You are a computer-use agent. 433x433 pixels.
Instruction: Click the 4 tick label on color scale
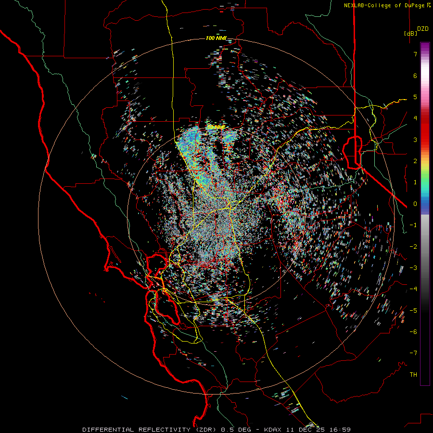(415, 118)
